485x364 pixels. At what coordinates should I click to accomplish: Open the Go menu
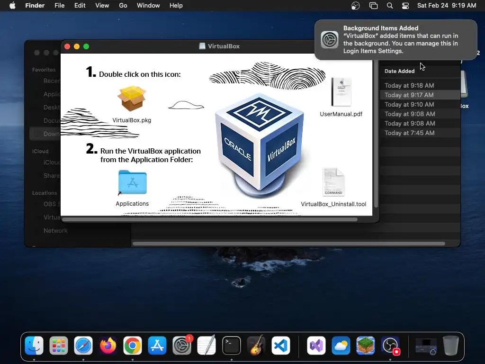coord(123,6)
